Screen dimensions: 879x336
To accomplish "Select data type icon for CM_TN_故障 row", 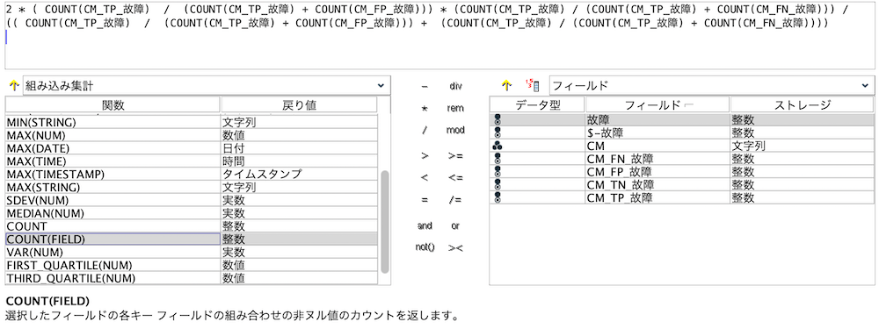I will point(498,184).
